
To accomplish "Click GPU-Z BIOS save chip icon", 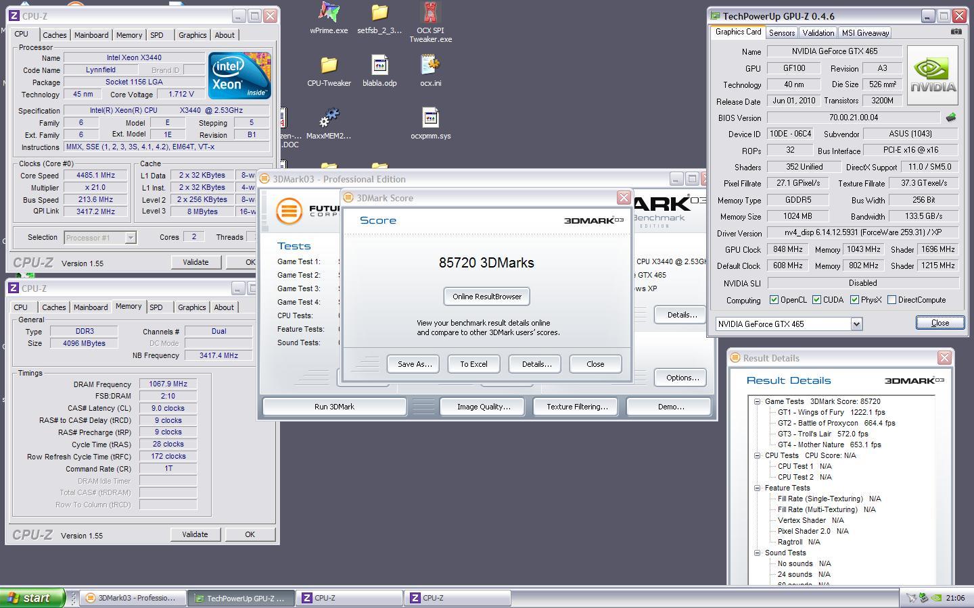I will [x=951, y=117].
